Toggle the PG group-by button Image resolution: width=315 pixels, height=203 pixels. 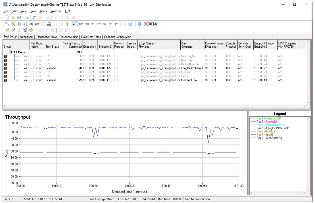point(111,24)
